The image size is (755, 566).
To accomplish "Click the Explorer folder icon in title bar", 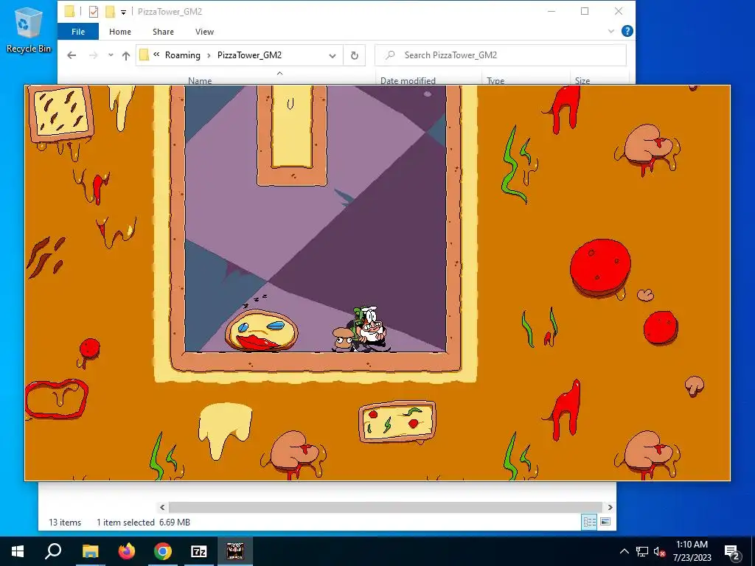I will 69,12.
